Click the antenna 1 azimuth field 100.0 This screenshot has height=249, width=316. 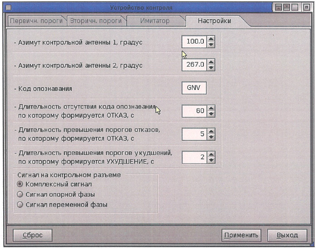(194, 42)
